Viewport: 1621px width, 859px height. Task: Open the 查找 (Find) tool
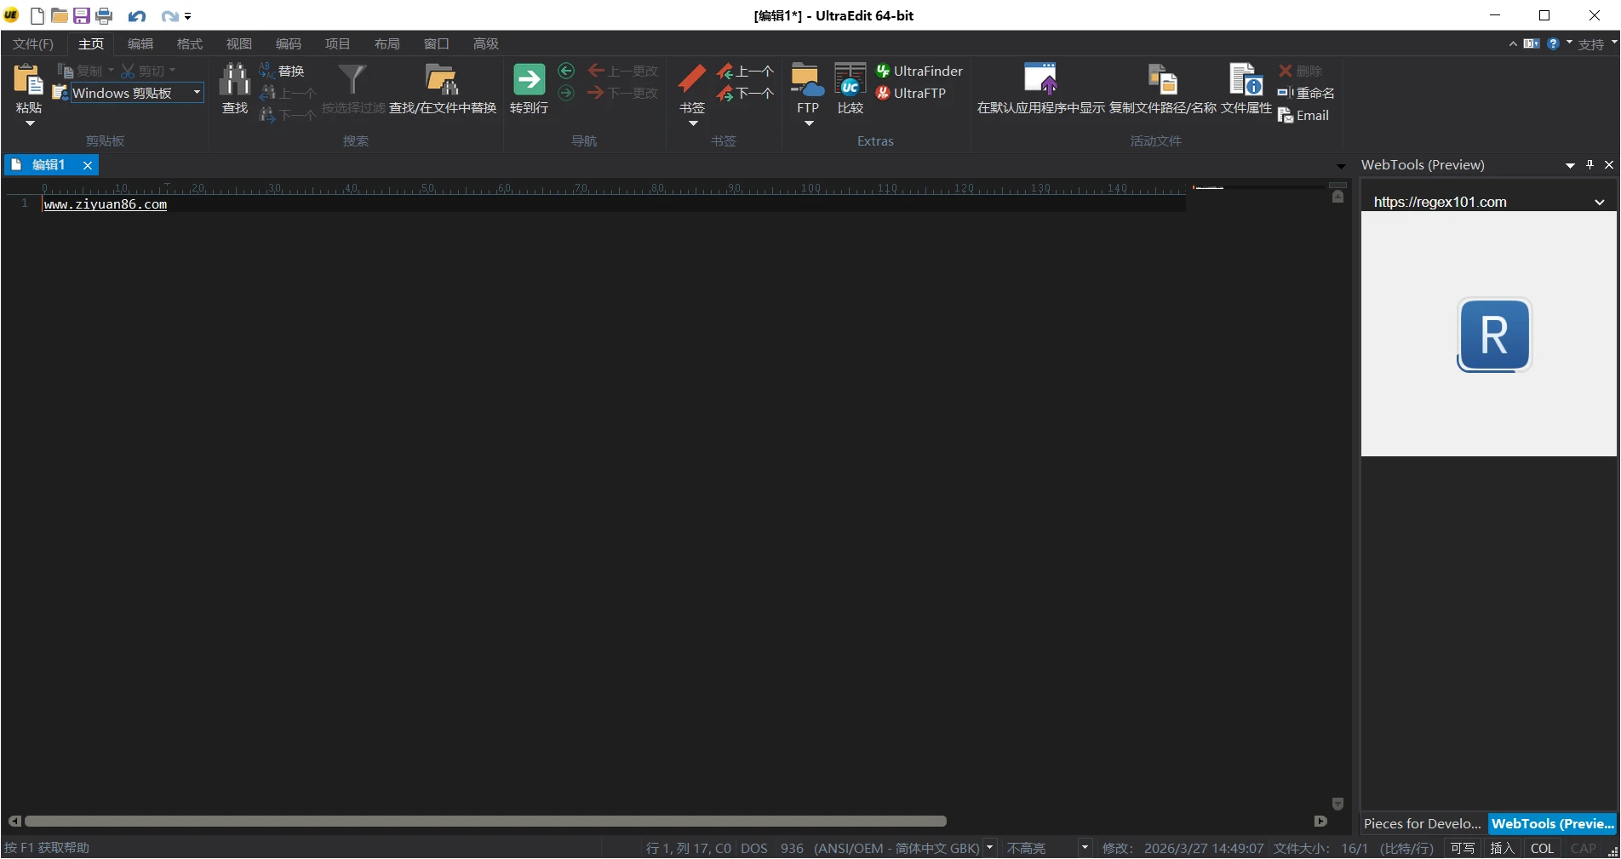tap(234, 89)
